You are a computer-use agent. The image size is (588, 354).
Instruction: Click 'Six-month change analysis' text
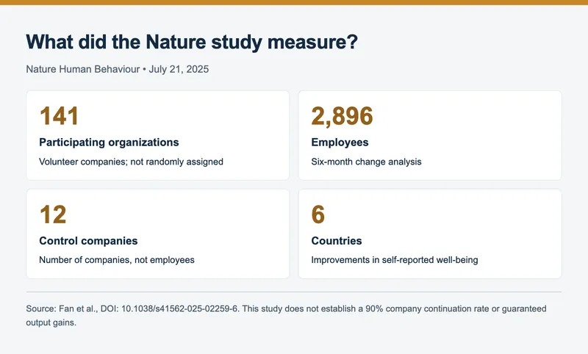click(366, 162)
